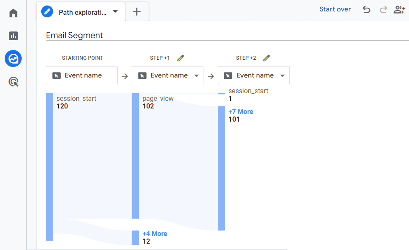Add a new tab with plus button

137,12
